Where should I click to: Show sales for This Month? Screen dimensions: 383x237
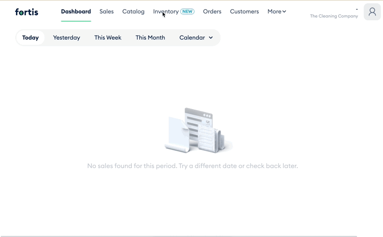click(150, 38)
